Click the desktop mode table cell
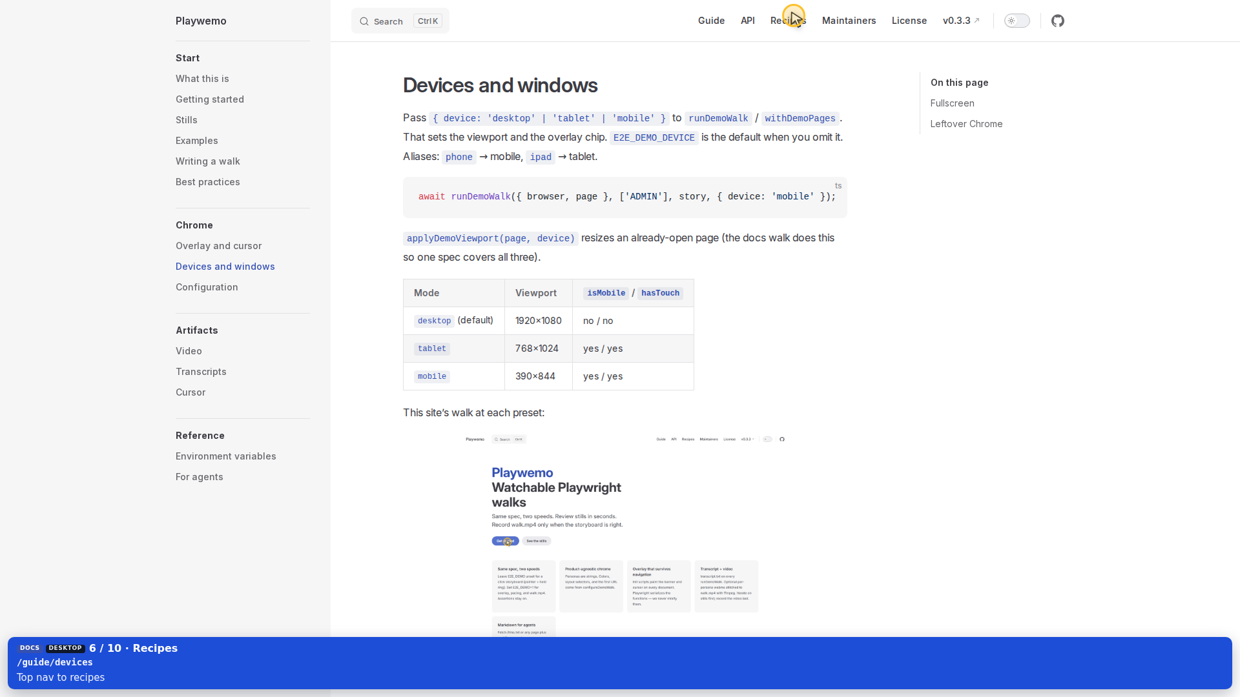Viewport: 1240px width, 697px height. click(x=454, y=321)
